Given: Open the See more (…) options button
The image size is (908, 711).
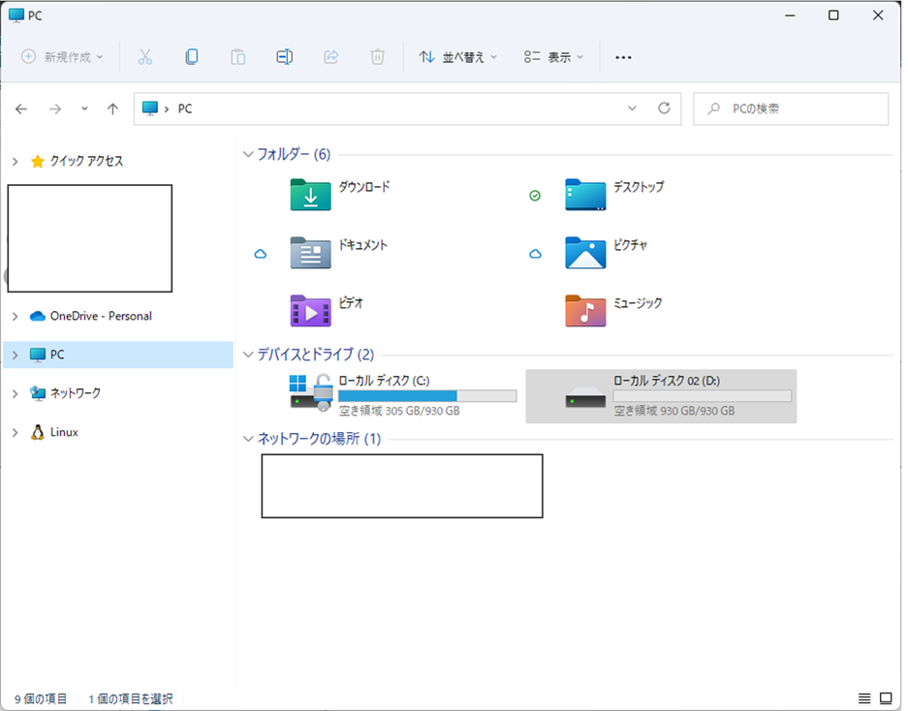Looking at the screenshot, I should [x=623, y=57].
